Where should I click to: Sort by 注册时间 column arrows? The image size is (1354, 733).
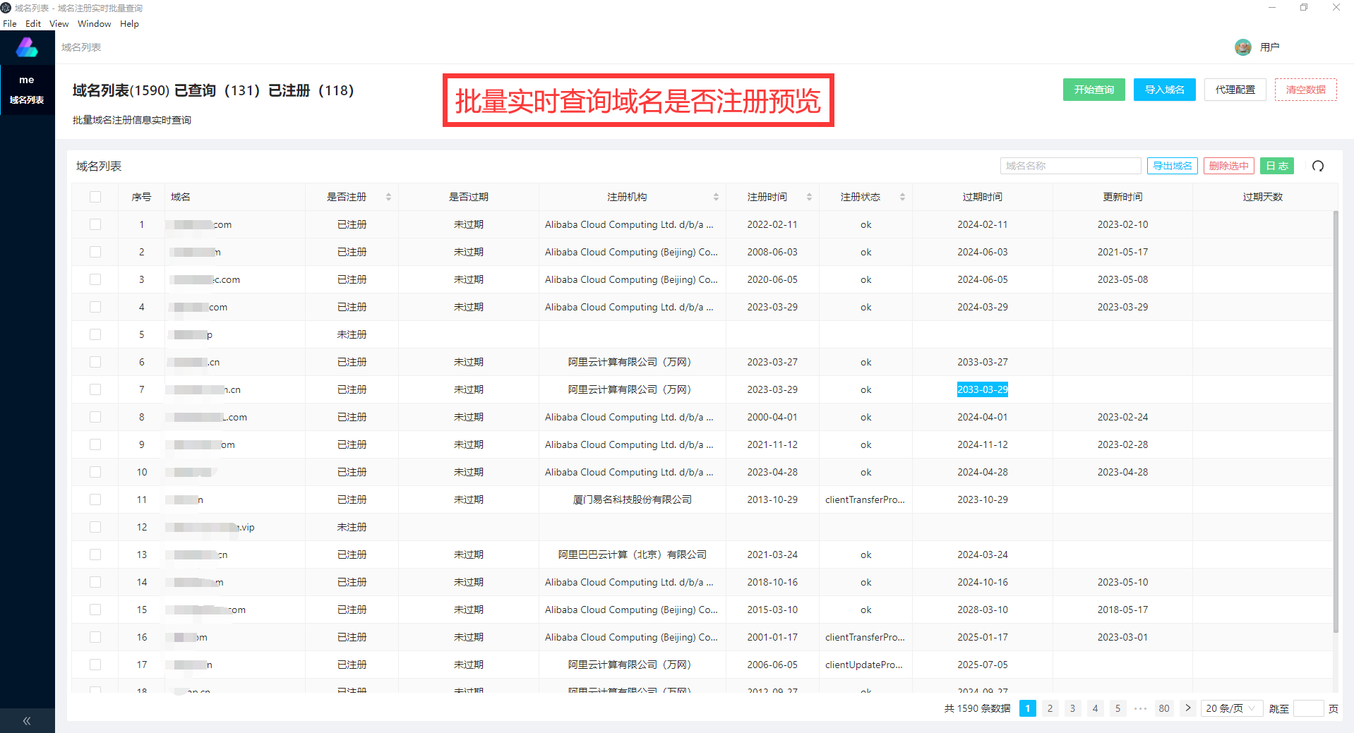[809, 197]
